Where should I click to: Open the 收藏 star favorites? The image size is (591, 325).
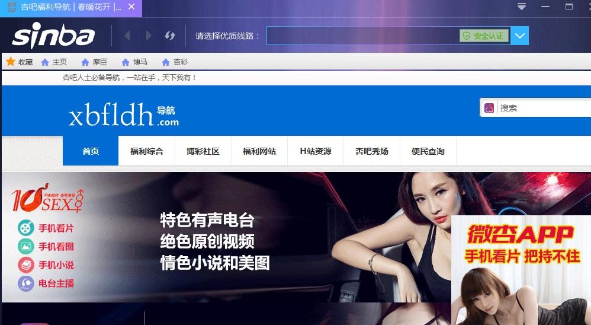(x=20, y=62)
